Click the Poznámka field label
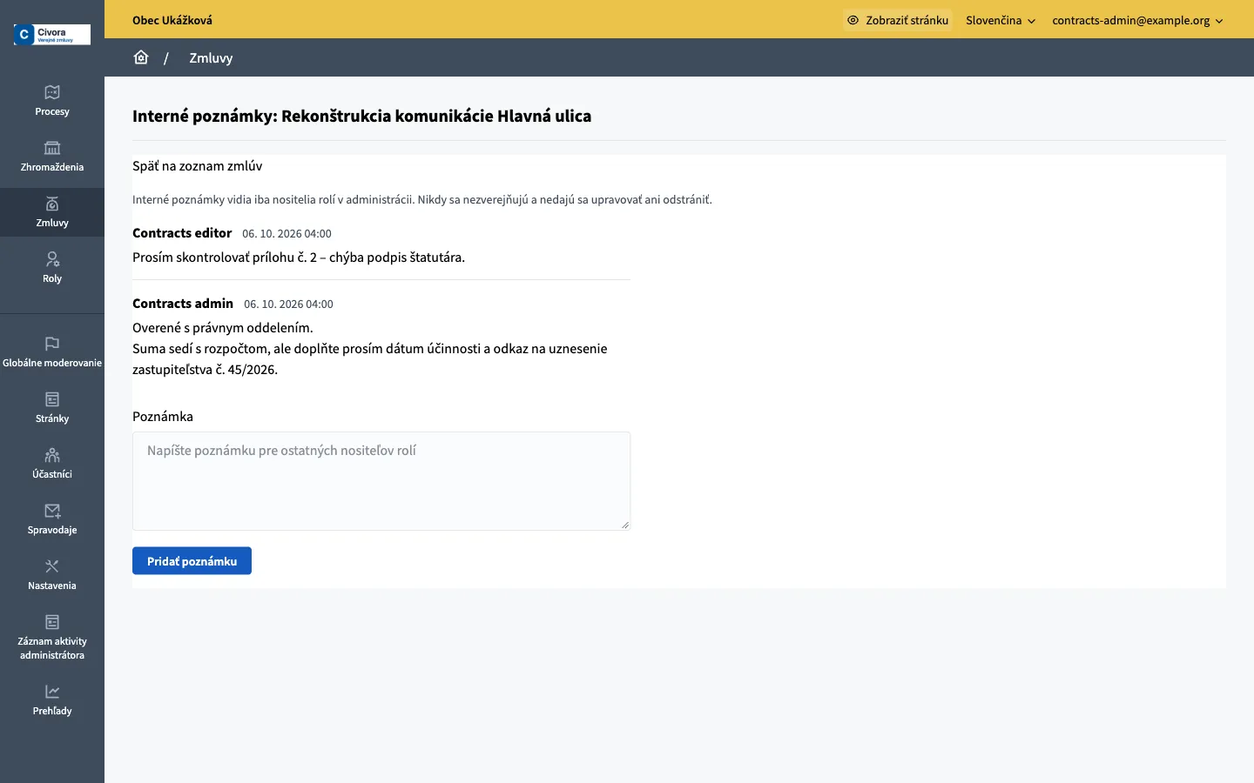The height and width of the screenshot is (783, 1254). pyautogui.click(x=163, y=417)
